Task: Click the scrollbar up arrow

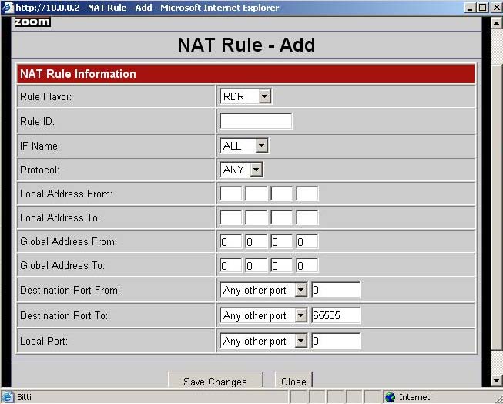Action: (496, 23)
